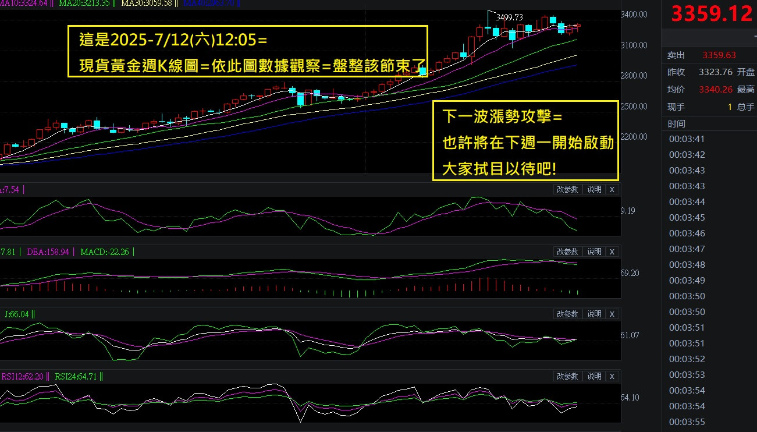The height and width of the screenshot is (432, 757).
Task: Click the DEA:158.94 indicator value
Action: pos(48,252)
